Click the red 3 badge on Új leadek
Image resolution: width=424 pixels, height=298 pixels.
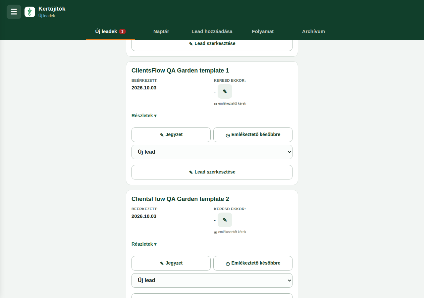123,31
